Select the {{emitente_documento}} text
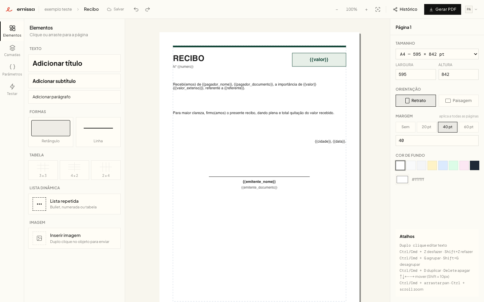 point(259,188)
